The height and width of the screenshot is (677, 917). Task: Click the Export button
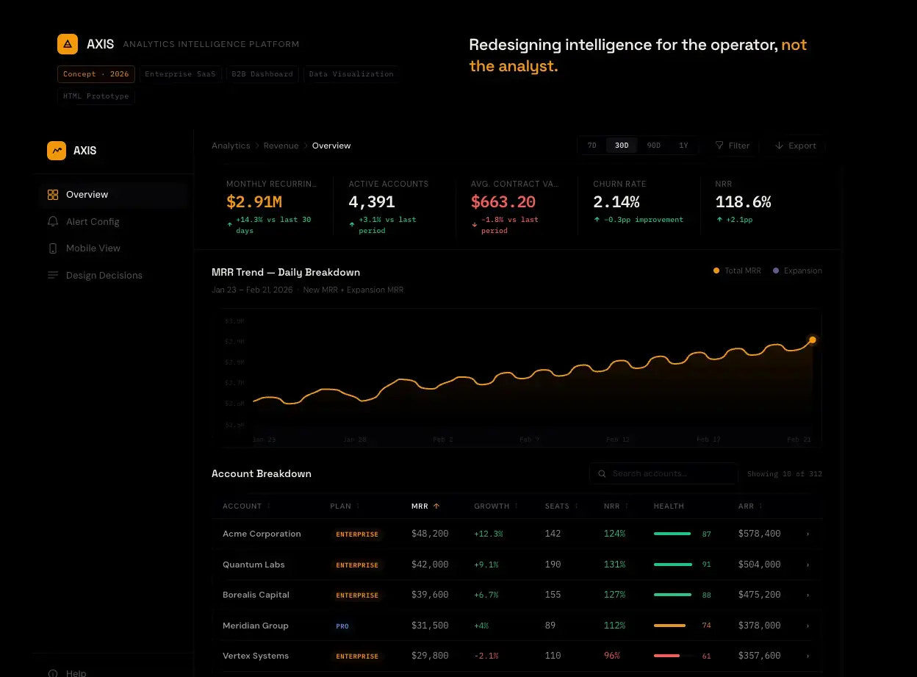point(795,146)
